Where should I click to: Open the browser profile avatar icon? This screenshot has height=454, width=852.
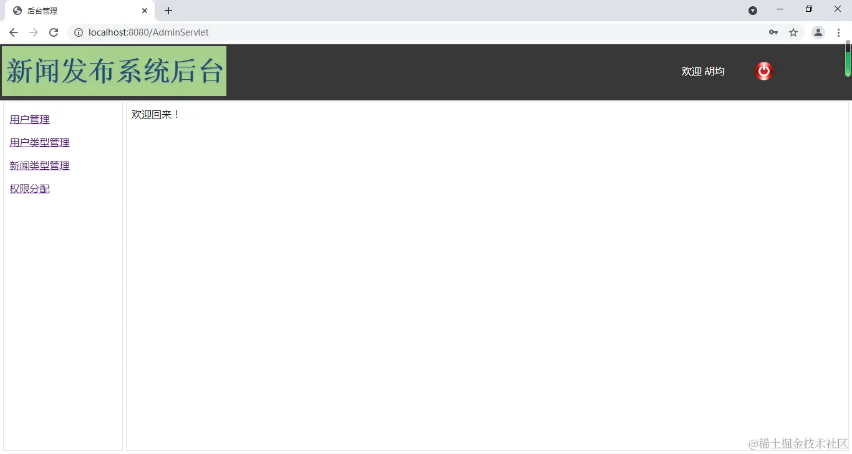coord(818,32)
